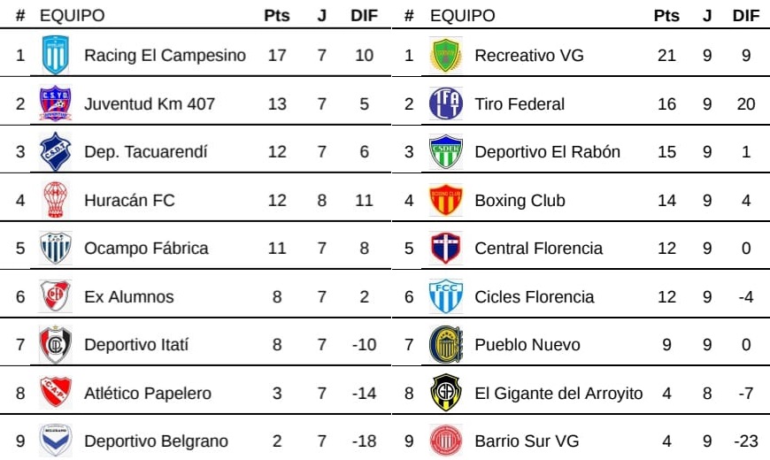The height and width of the screenshot is (460, 770).
Task: Select the Huracán FC team badge
Action: pos(55,200)
